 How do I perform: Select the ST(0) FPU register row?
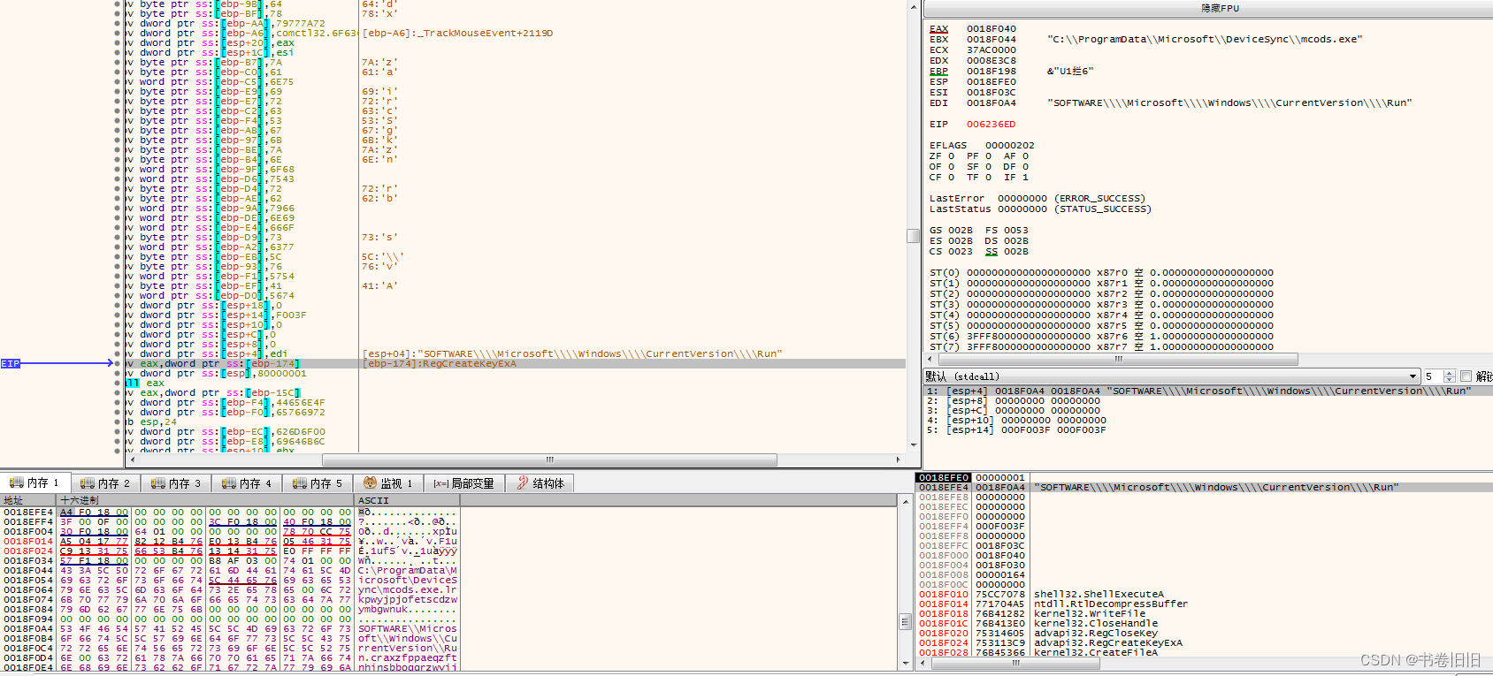click(1102, 273)
